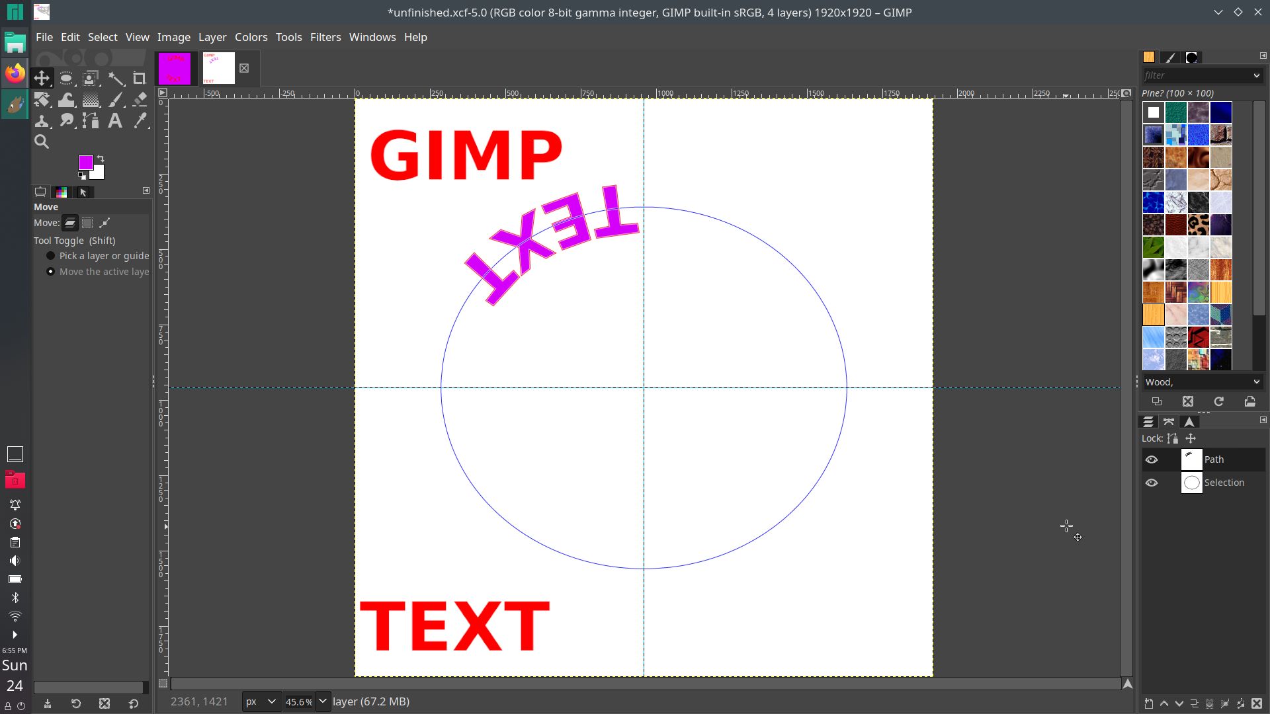Choose 'Pick a layer or guide' radio button
The image size is (1270, 714).
pyautogui.click(x=51, y=256)
